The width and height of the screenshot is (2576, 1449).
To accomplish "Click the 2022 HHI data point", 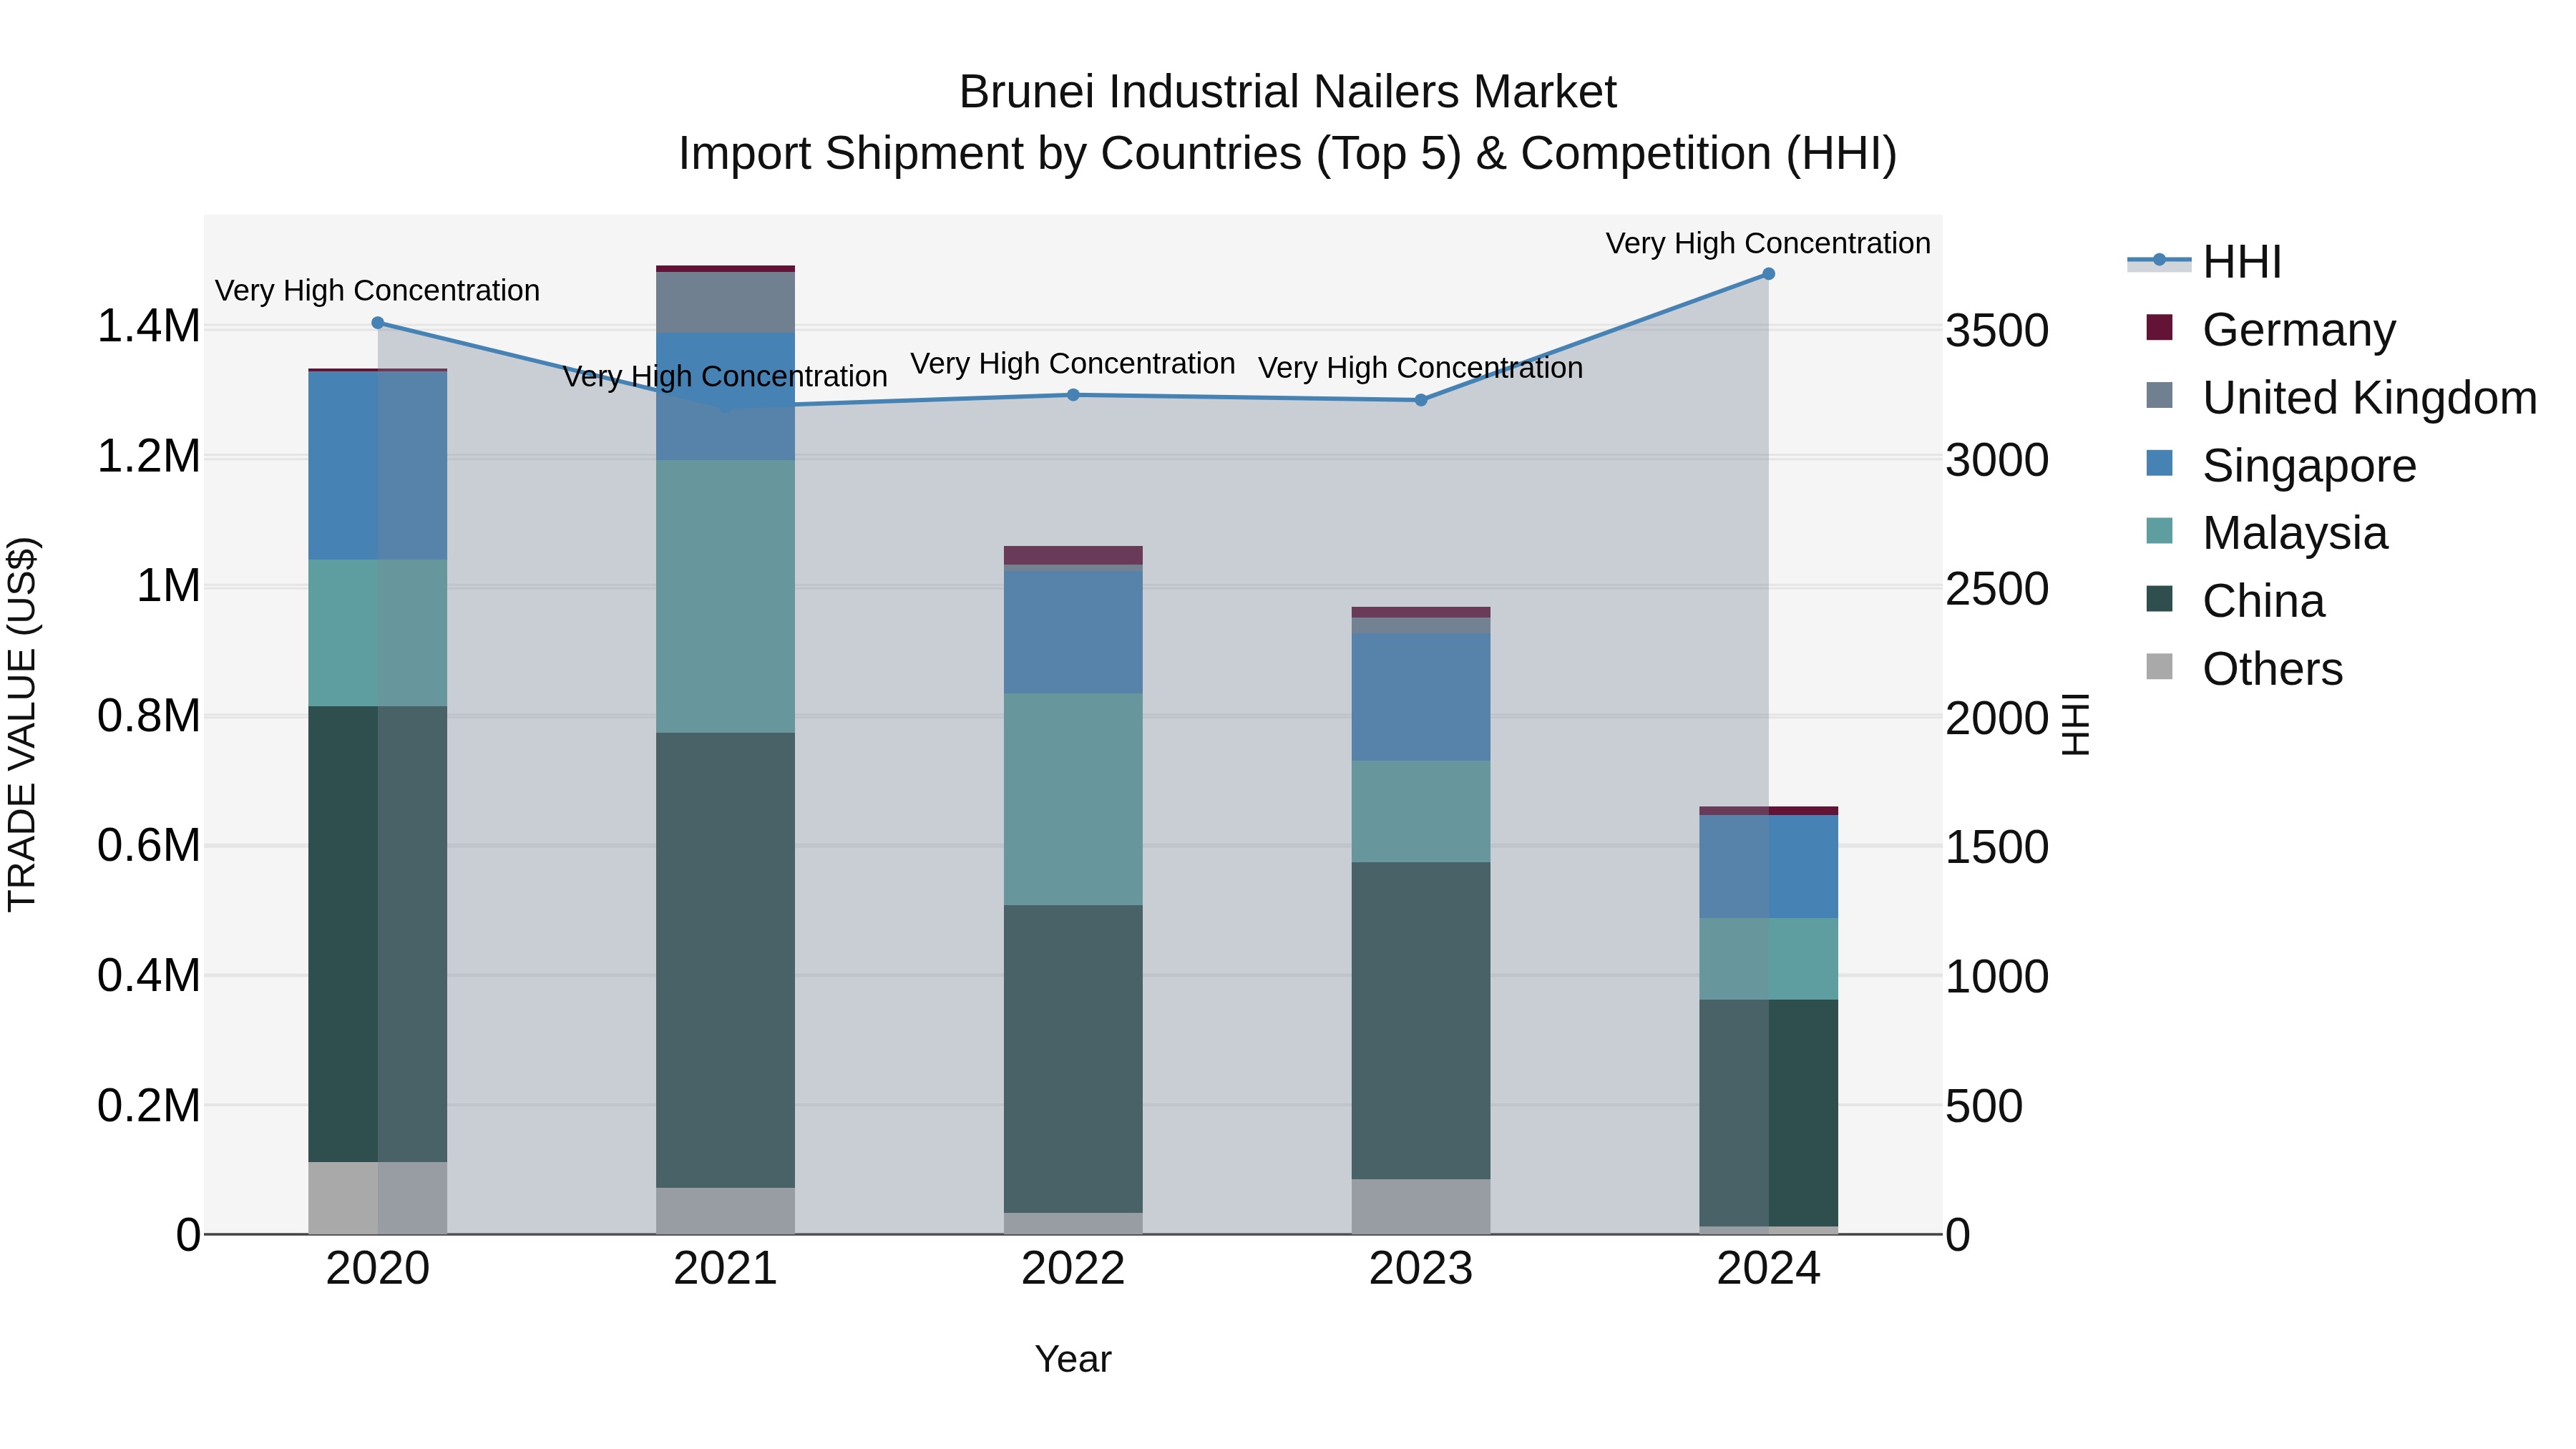I will [x=1073, y=395].
